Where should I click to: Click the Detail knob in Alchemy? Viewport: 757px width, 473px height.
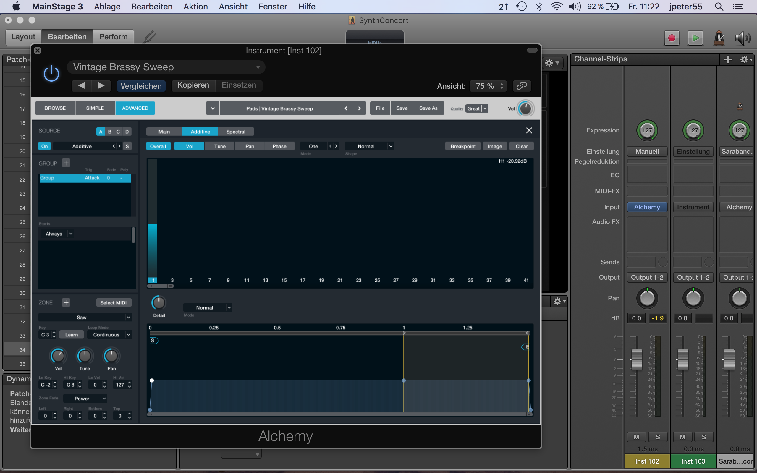(158, 302)
